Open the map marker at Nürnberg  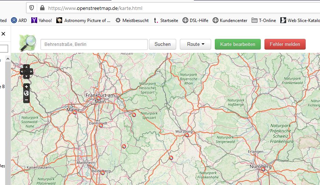[263, 169]
